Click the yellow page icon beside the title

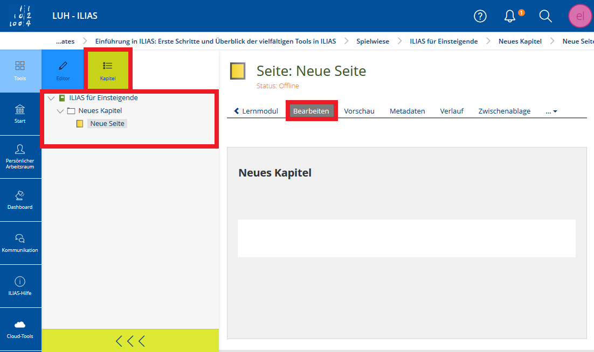pos(238,71)
